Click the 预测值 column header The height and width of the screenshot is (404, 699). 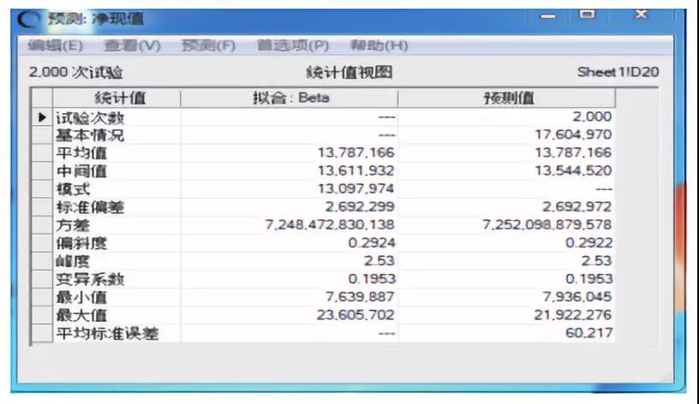click(509, 98)
